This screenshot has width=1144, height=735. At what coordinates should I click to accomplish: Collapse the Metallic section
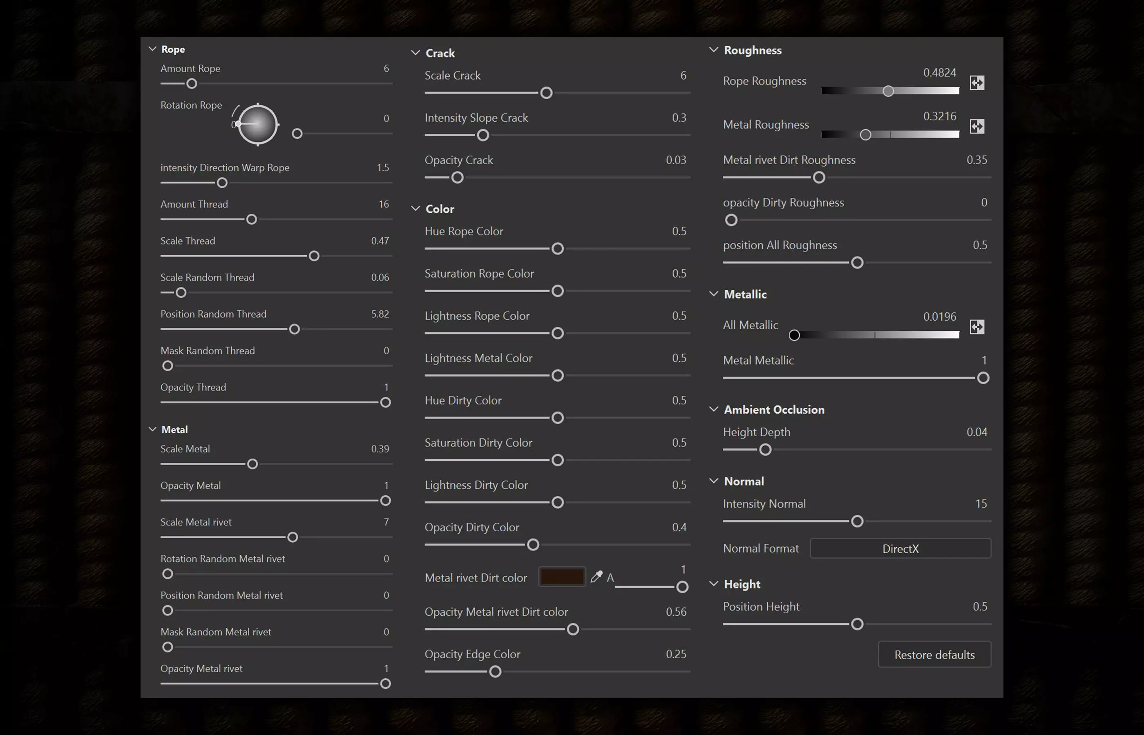pos(713,294)
